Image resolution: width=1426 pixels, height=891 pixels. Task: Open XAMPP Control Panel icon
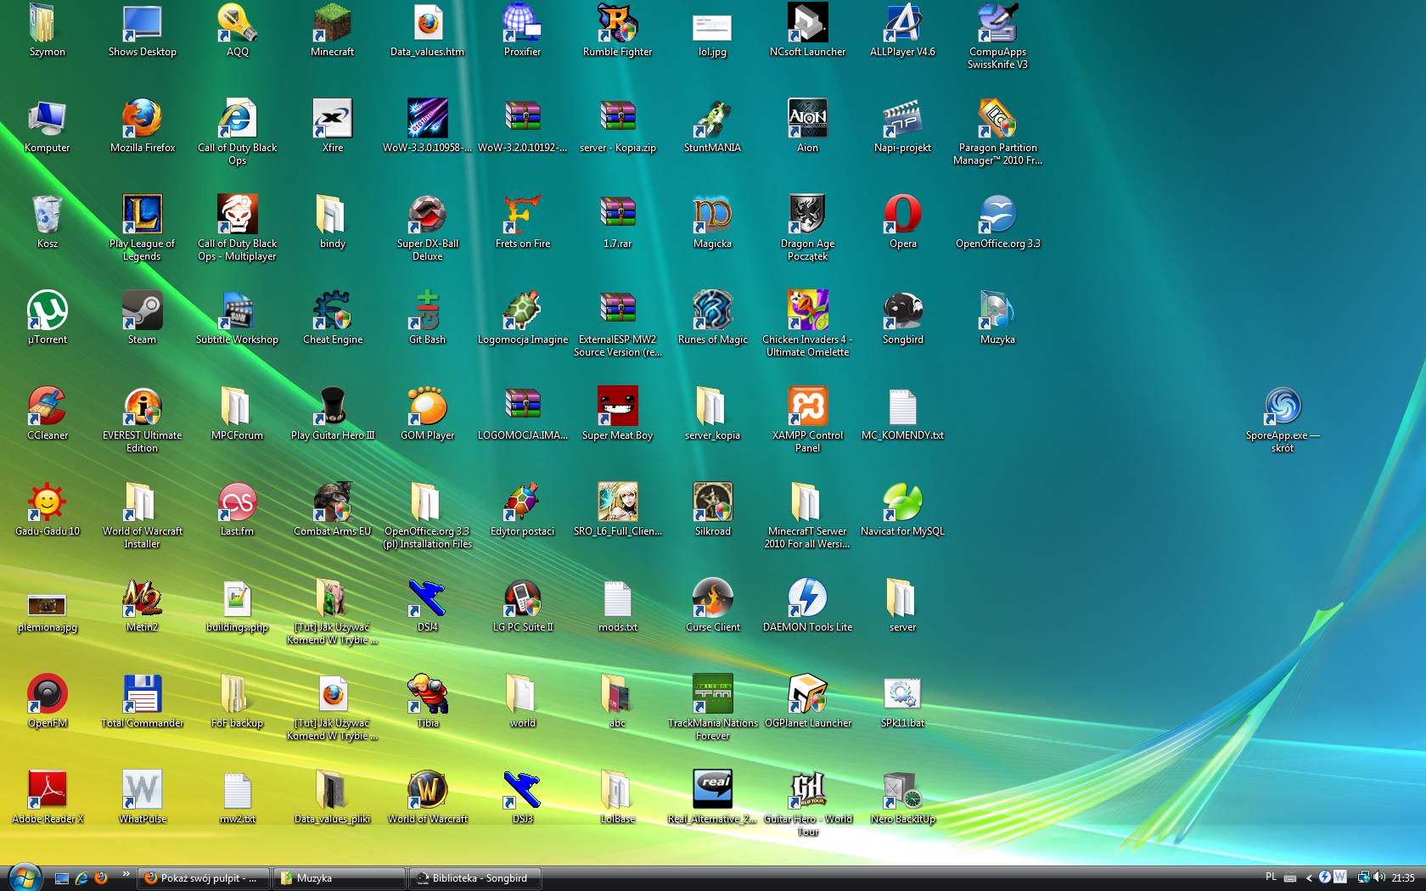(x=808, y=419)
